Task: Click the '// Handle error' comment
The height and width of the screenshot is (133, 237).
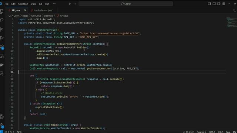Action: [x=52, y=93]
